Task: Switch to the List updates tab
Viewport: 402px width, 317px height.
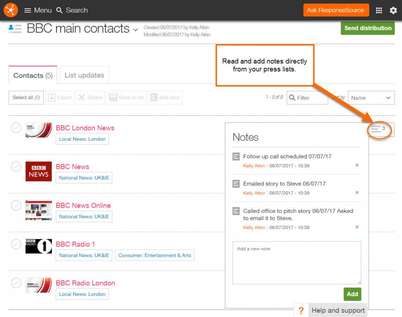Action: [84, 75]
